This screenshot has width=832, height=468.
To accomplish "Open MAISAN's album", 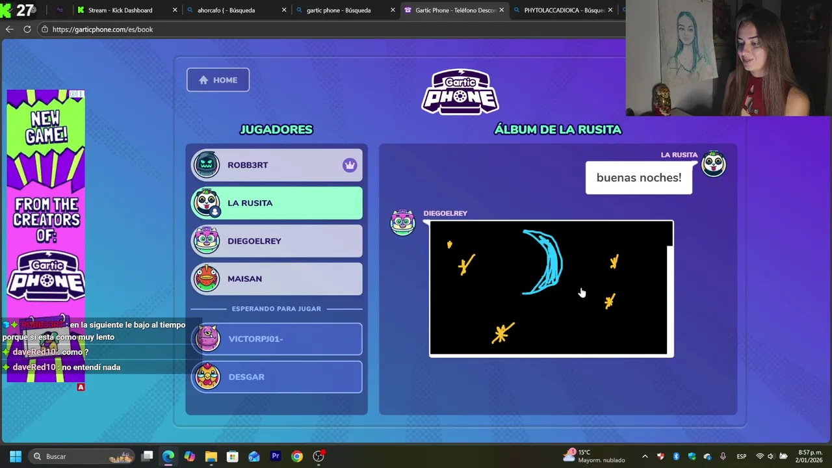I will 276,279.
